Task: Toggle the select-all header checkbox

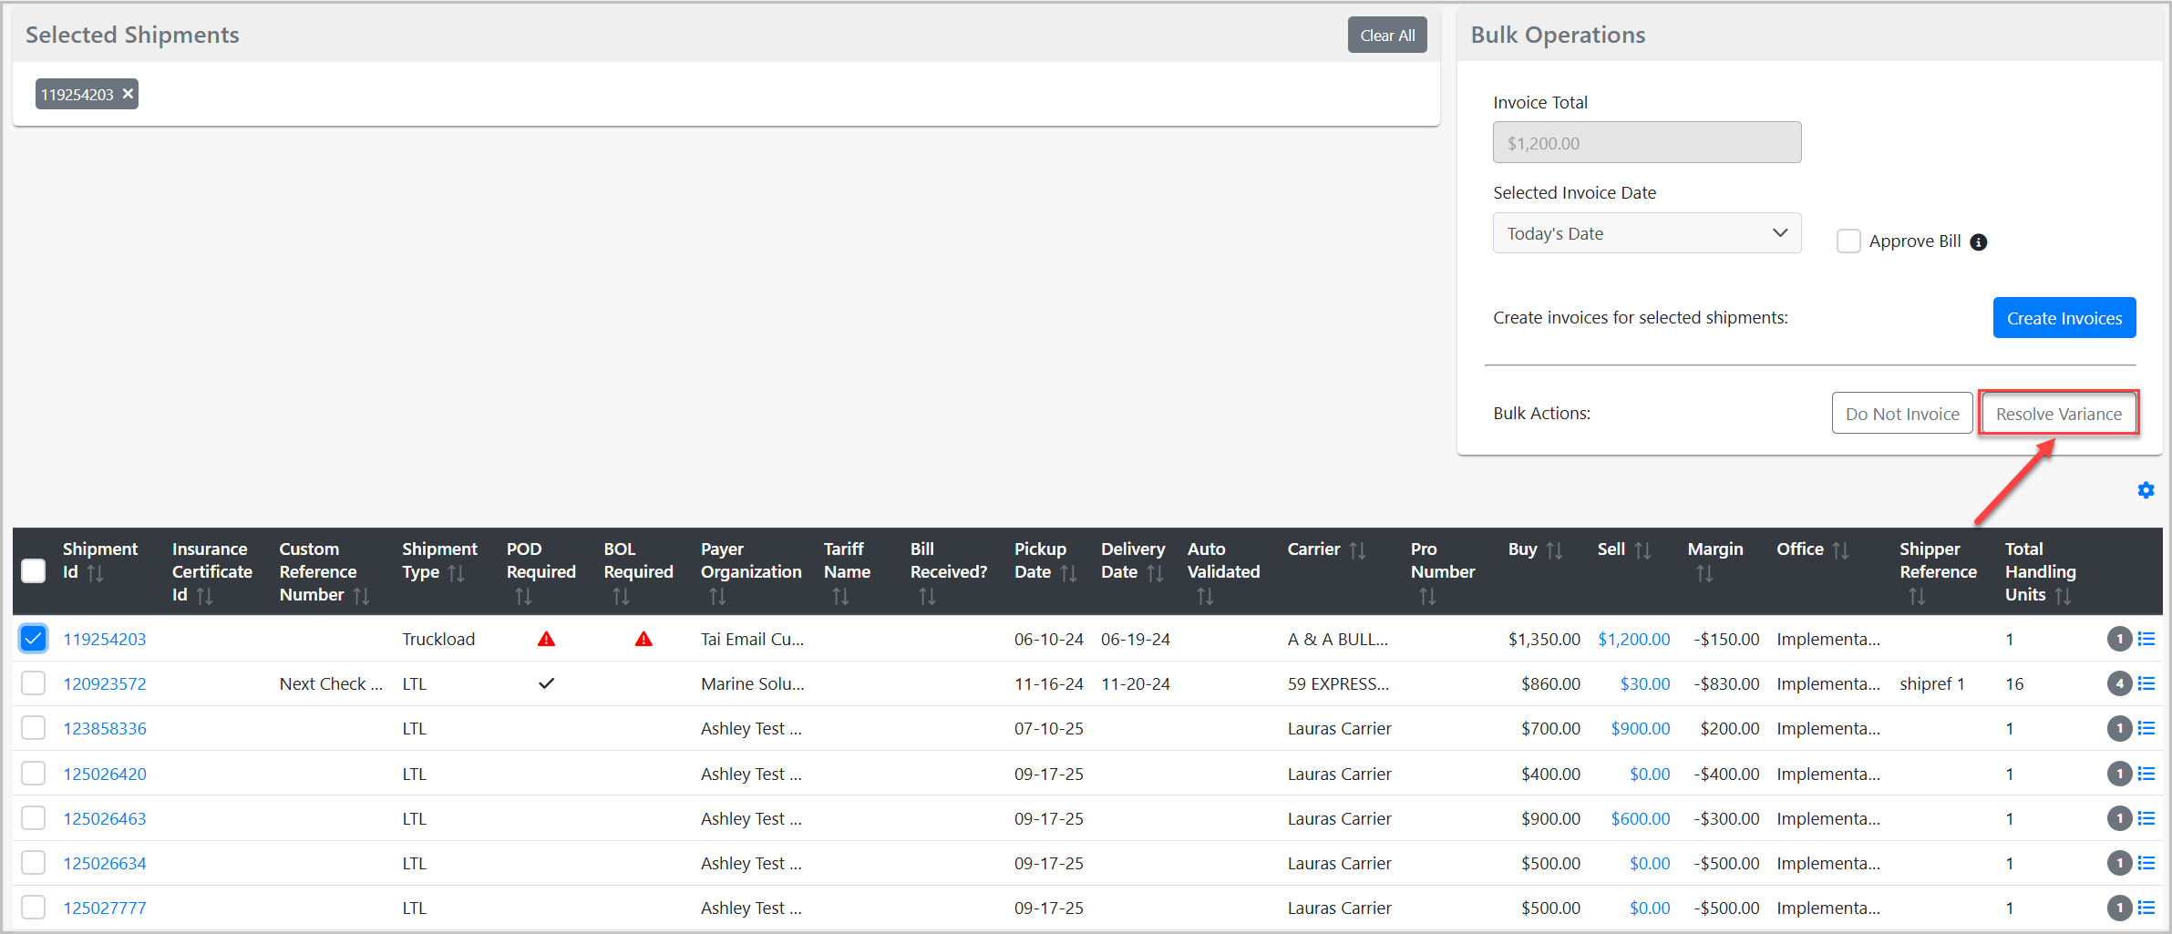Action: [x=34, y=571]
